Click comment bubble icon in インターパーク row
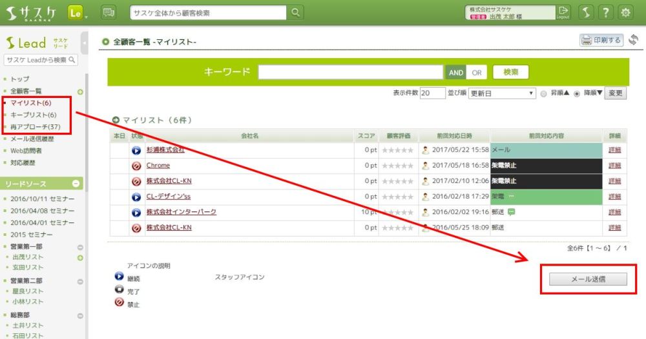 (511, 212)
